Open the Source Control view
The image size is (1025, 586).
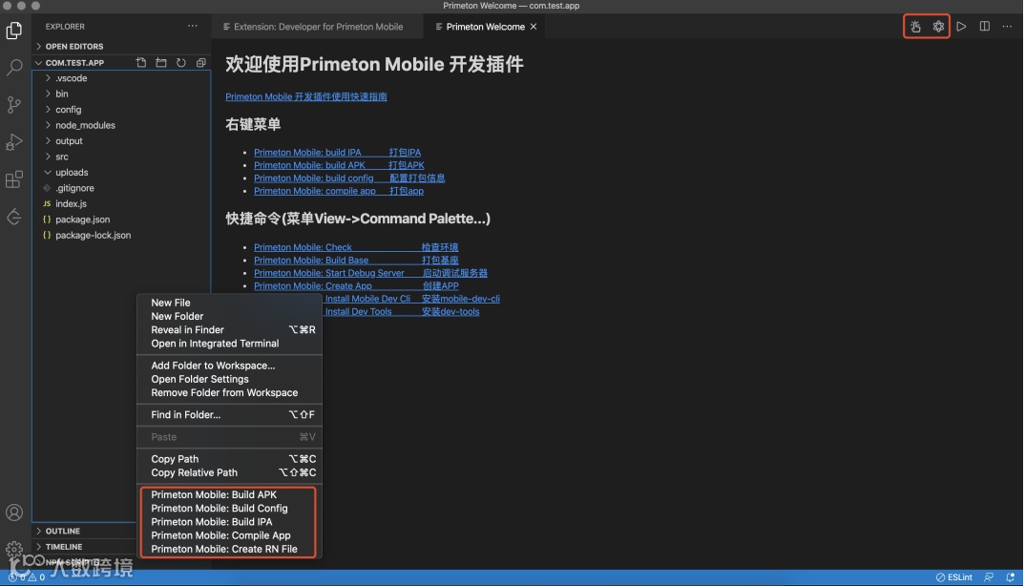click(x=13, y=105)
